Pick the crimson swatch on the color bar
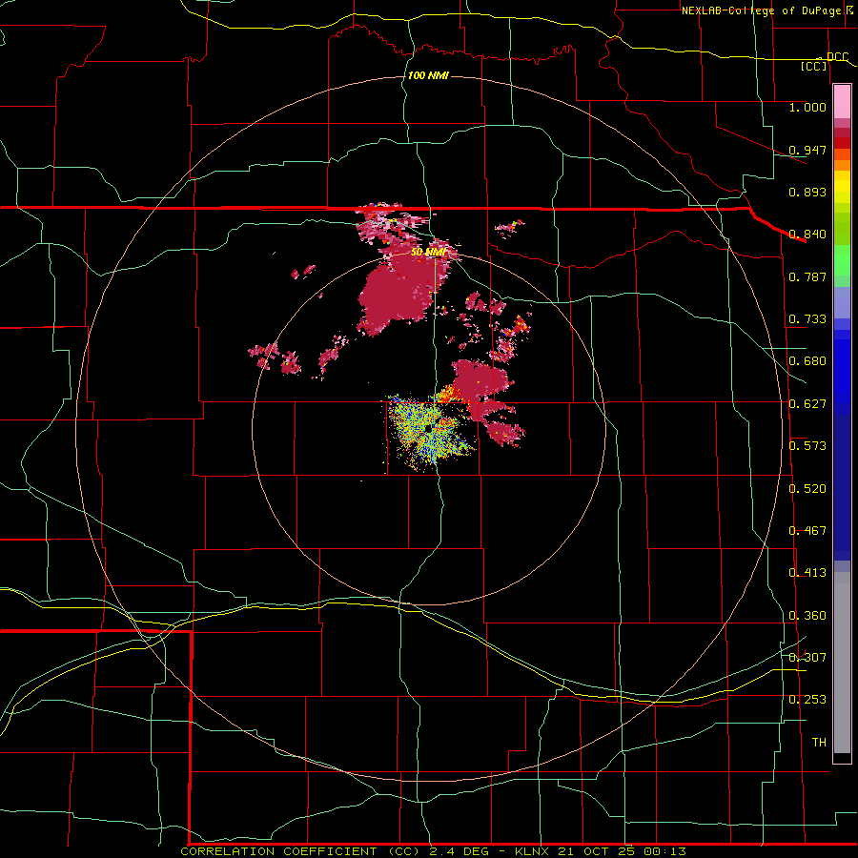 (x=842, y=133)
